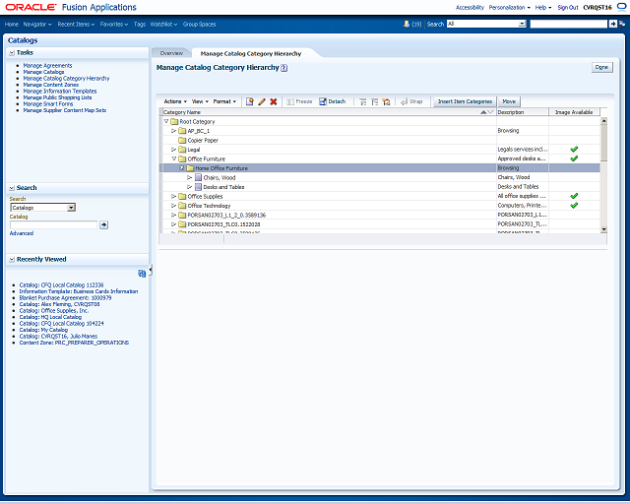Viewport: 630px width, 504px height.
Task: Open the Navigator menu
Action: [37, 24]
